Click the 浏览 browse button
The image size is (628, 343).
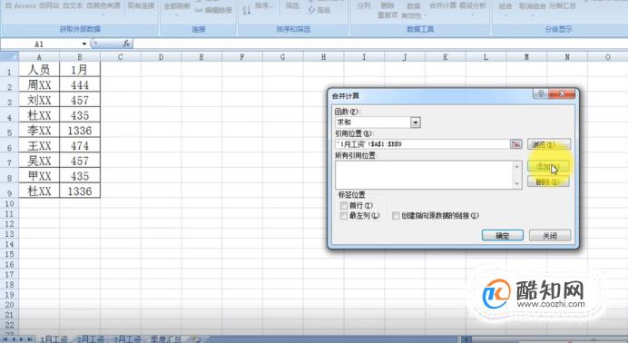[x=549, y=144]
